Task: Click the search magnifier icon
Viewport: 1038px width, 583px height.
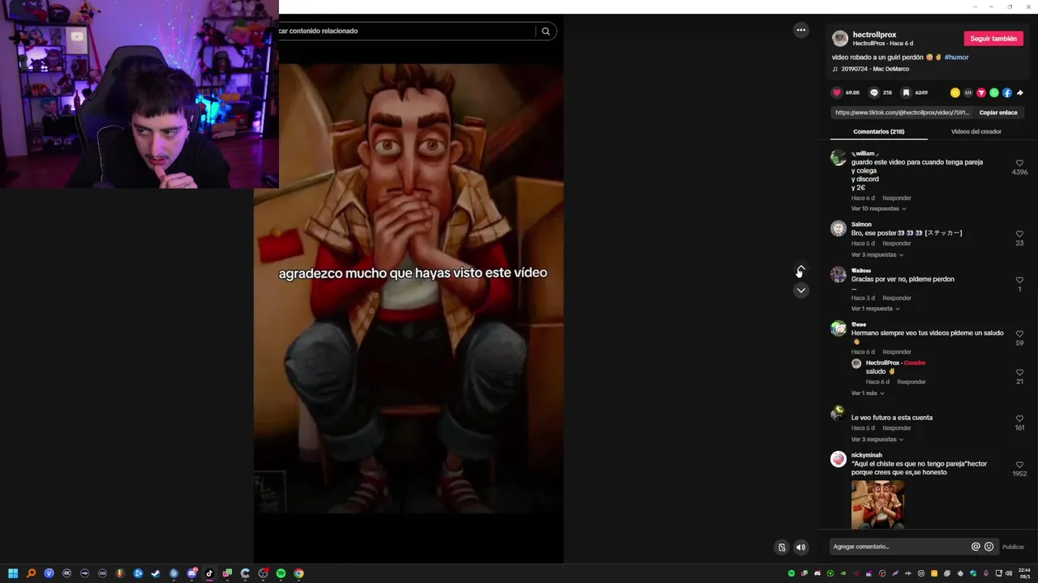Action: coord(546,32)
